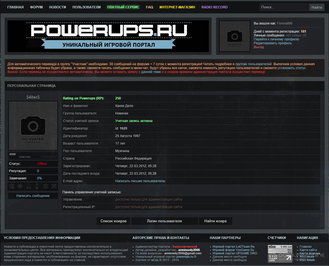The image size is (329, 266).
Task: Open the ПОЛЬЗОВАТЕЛИ menu item
Action: pos(86,7)
